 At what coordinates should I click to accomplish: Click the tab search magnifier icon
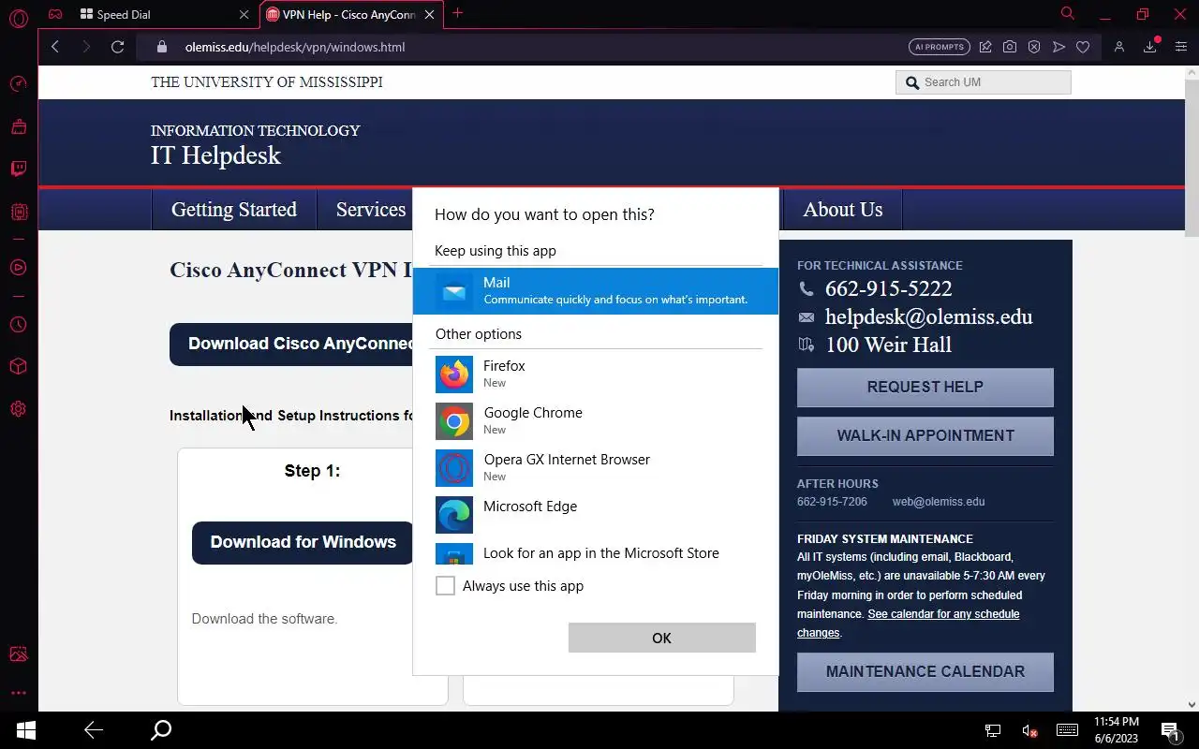tap(1067, 14)
